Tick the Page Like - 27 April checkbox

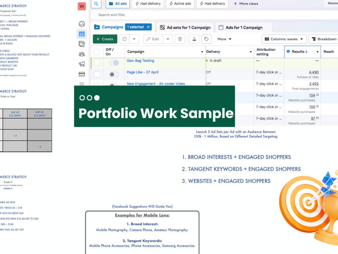[97, 74]
